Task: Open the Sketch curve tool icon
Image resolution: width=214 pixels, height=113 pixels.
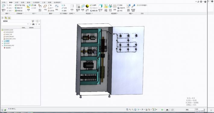Action: [x=57, y=7]
